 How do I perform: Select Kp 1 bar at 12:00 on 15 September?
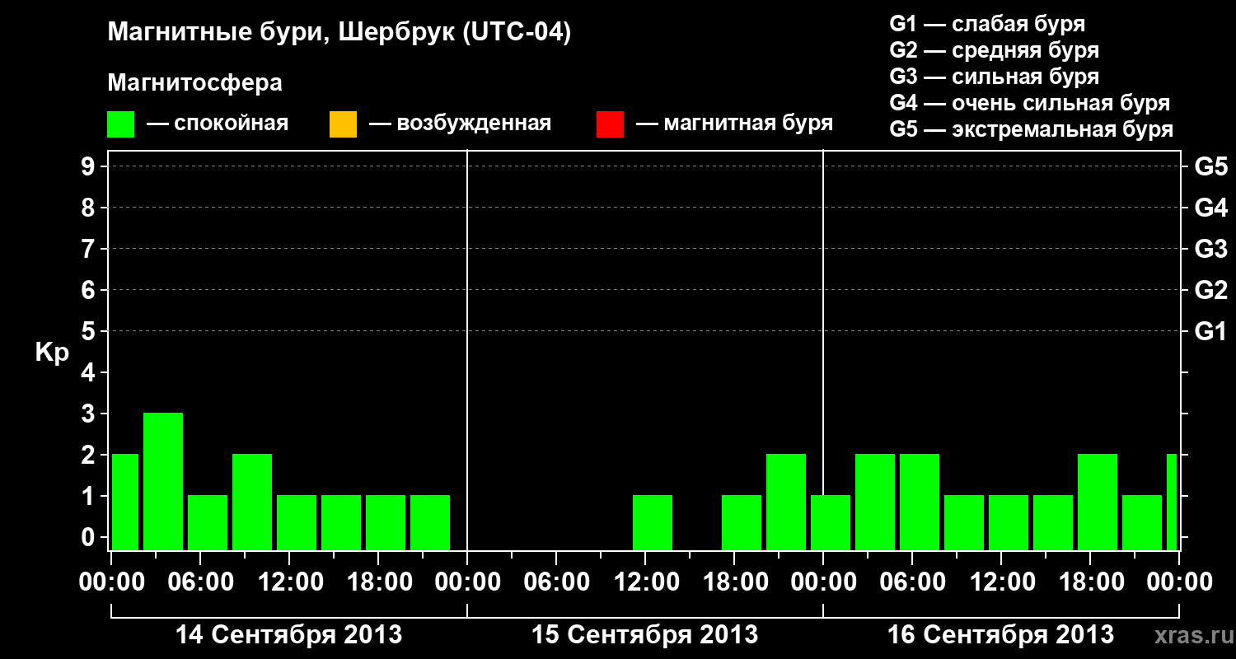pyautogui.click(x=653, y=522)
